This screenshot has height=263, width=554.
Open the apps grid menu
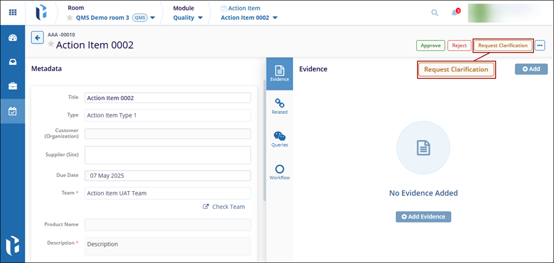pyautogui.click(x=12, y=12)
